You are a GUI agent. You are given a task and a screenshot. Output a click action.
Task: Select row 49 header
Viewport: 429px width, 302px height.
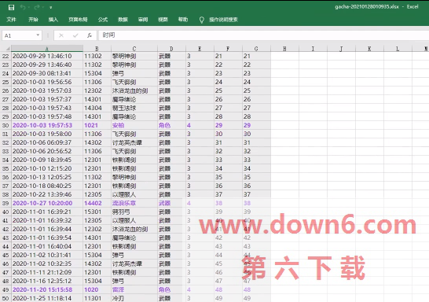5,289
